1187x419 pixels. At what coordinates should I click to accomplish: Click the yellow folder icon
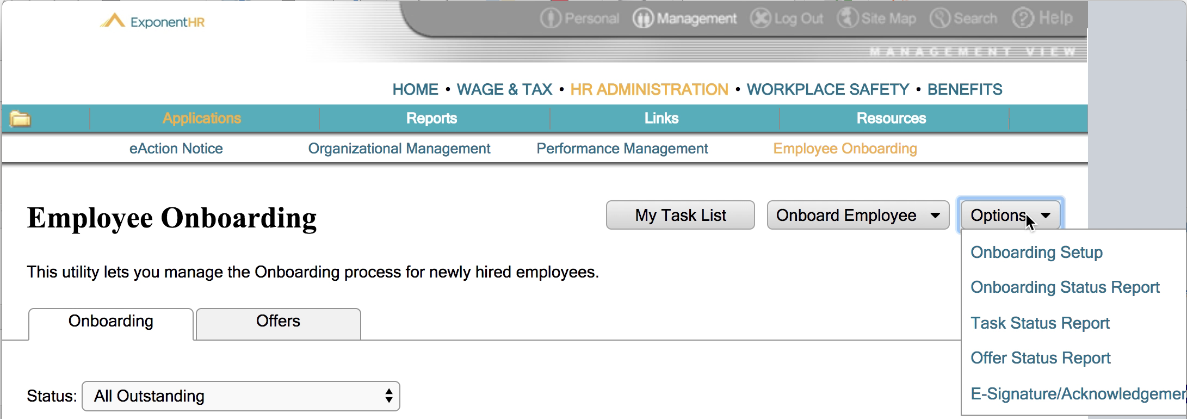tap(20, 118)
